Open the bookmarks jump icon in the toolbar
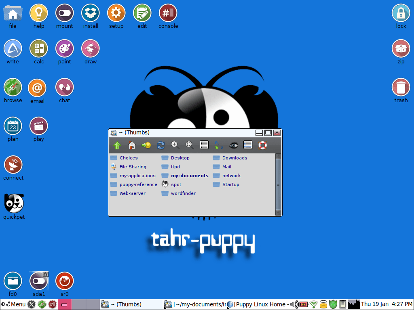414x310 pixels. coord(146,145)
